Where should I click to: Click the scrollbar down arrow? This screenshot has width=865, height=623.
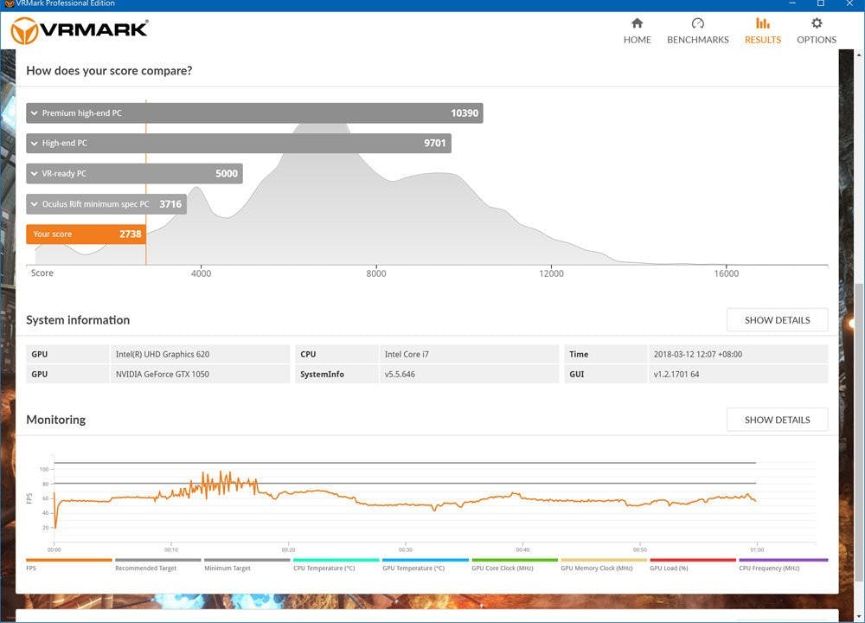point(859,616)
